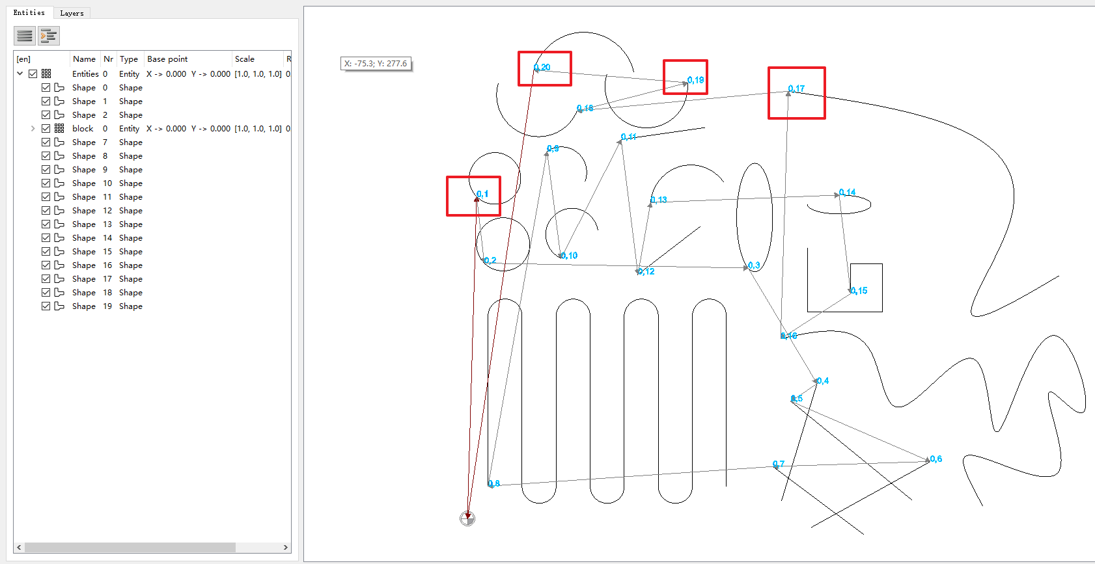
Task: Select the Shape 12 row name
Action: [x=84, y=211]
